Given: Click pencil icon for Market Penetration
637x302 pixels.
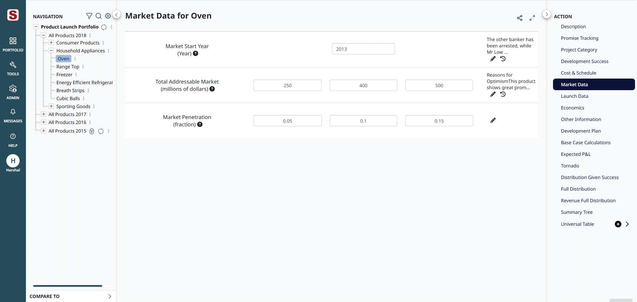Looking at the screenshot, I should click(x=493, y=121).
